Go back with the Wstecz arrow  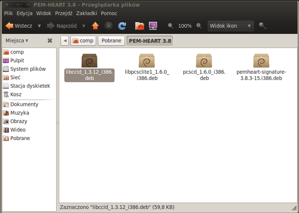19,26
